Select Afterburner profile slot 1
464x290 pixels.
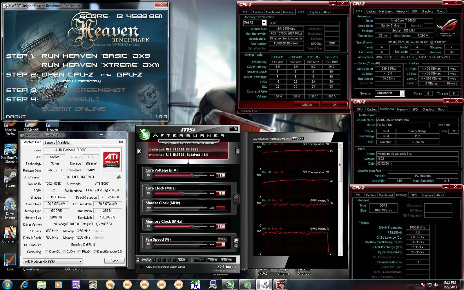click(x=154, y=260)
